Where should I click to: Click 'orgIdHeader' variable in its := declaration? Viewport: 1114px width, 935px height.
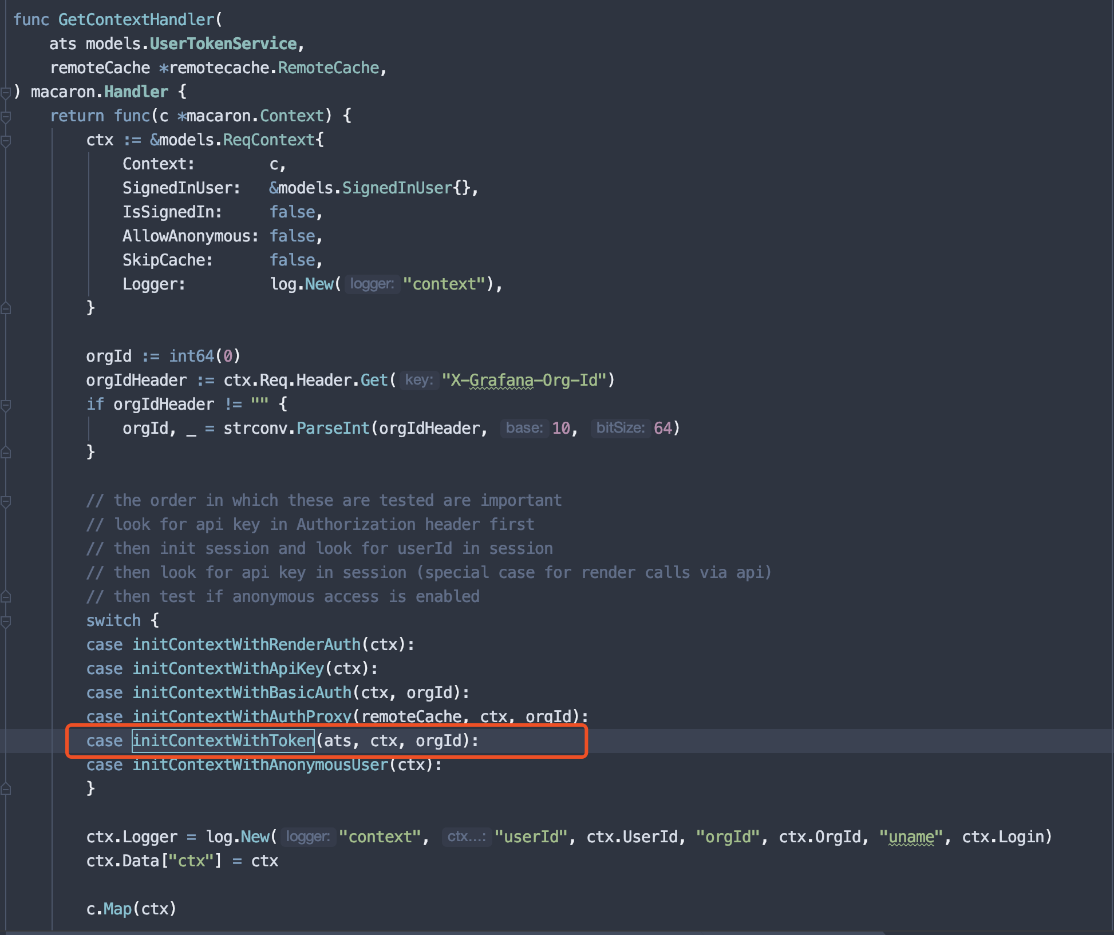click(x=136, y=380)
